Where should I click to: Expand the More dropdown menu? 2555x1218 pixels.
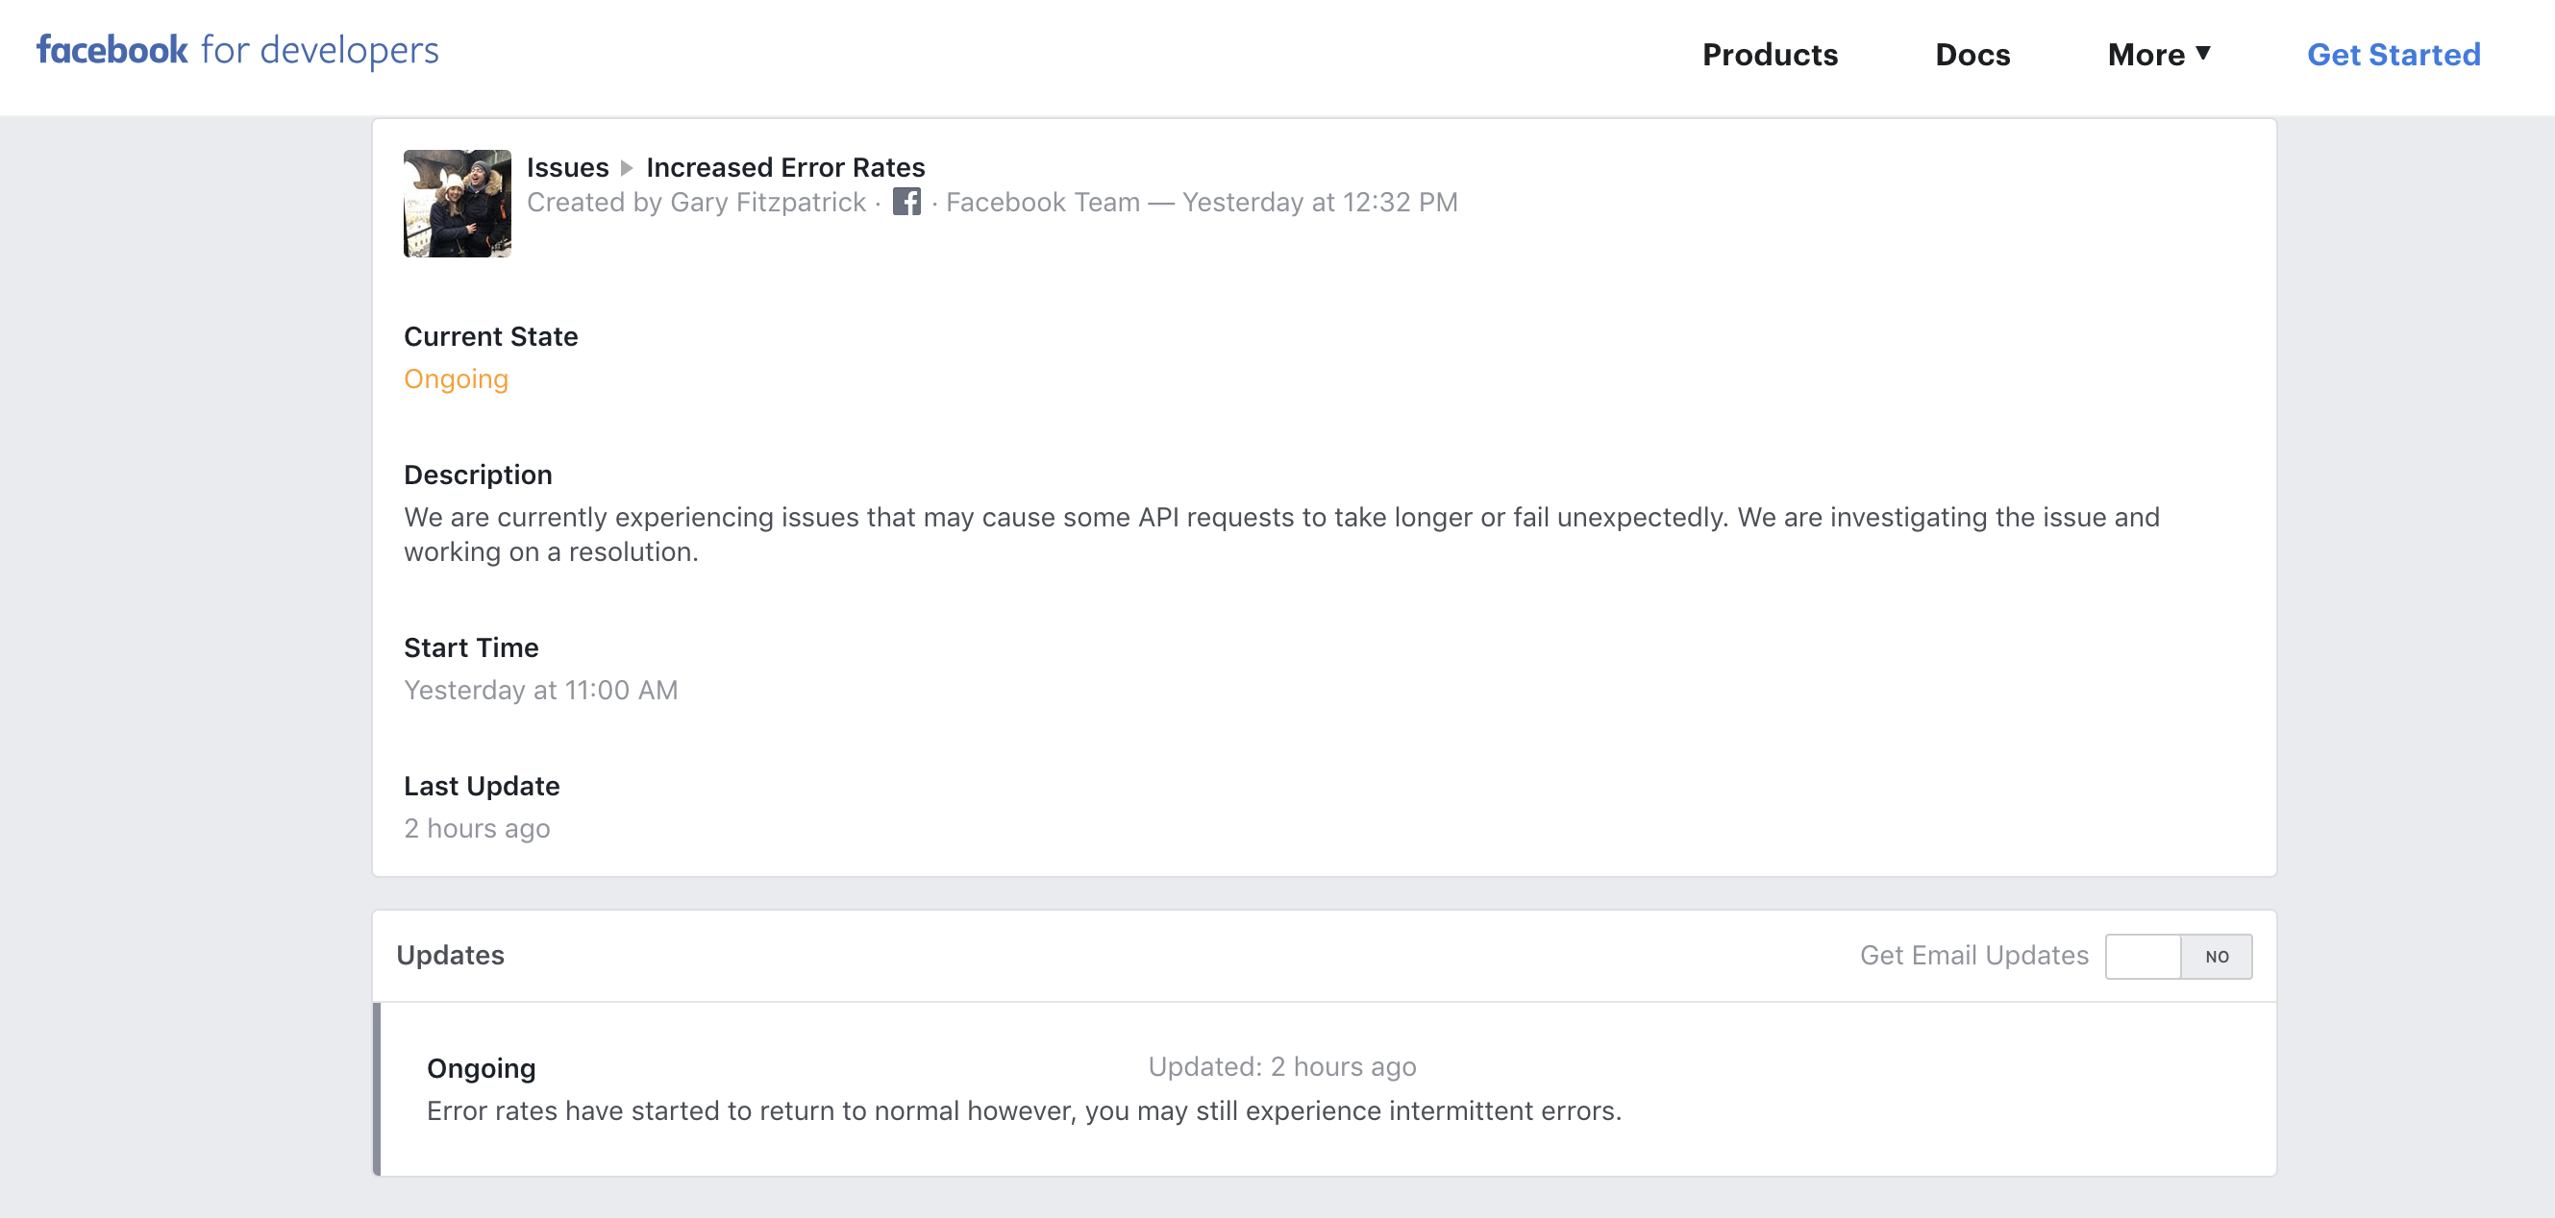[2159, 55]
